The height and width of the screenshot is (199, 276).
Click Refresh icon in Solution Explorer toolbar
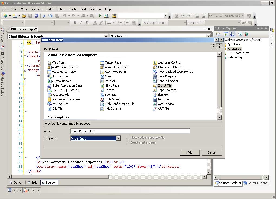[226, 34]
